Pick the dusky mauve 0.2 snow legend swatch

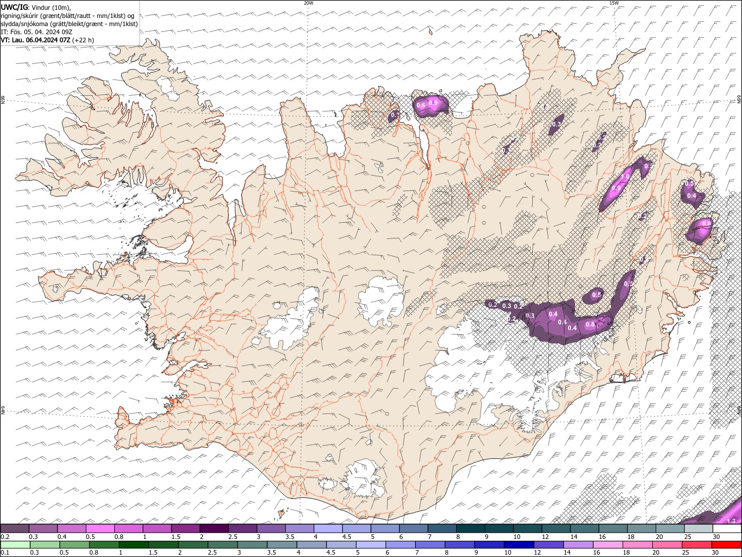15,529
